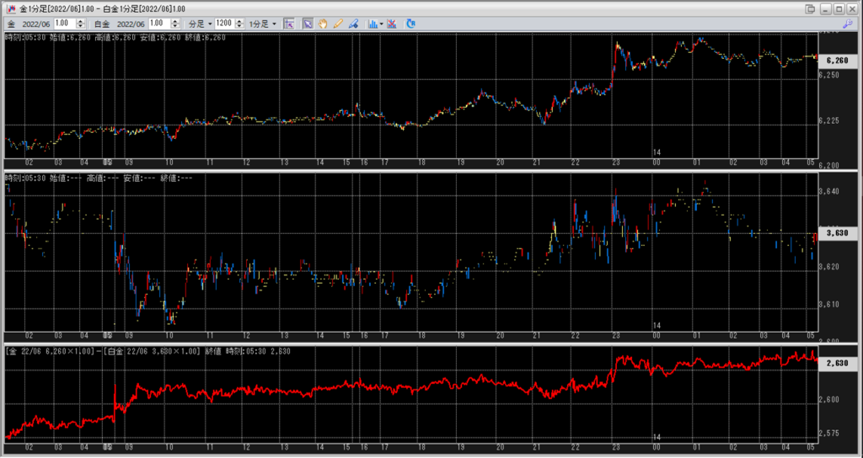Select the eraser brush tool
863x458 pixels.
(x=352, y=24)
